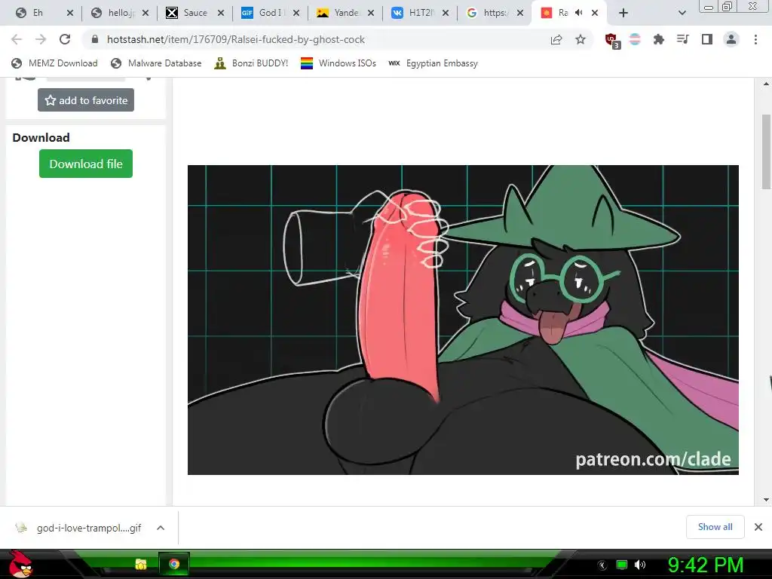Open the Chrome profile avatar
The height and width of the screenshot is (579, 772).
coord(731,39)
